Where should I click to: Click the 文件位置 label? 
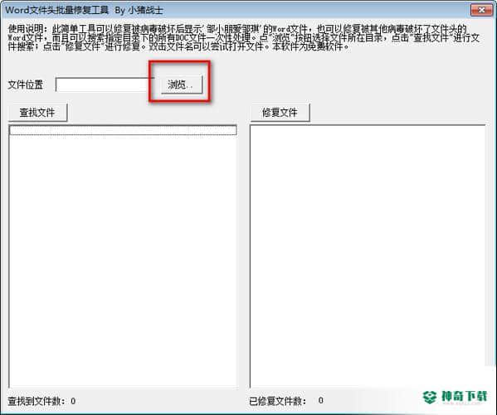(26, 84)
